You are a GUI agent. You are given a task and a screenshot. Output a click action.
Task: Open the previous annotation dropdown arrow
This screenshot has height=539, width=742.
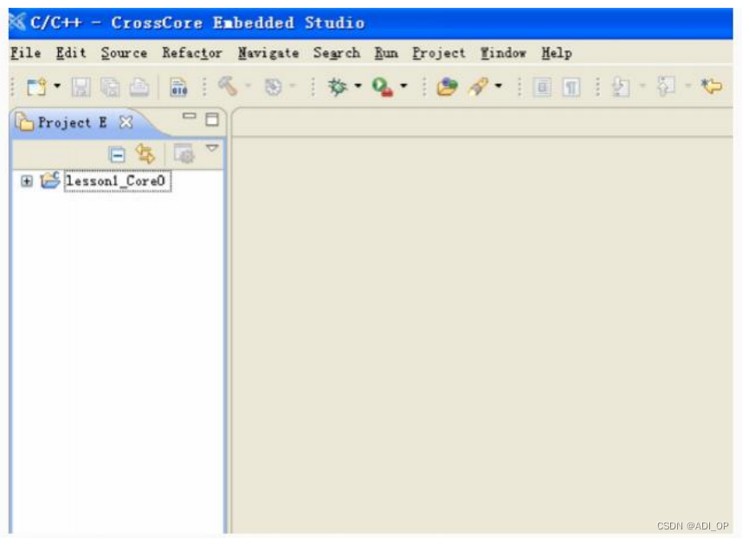688,86
